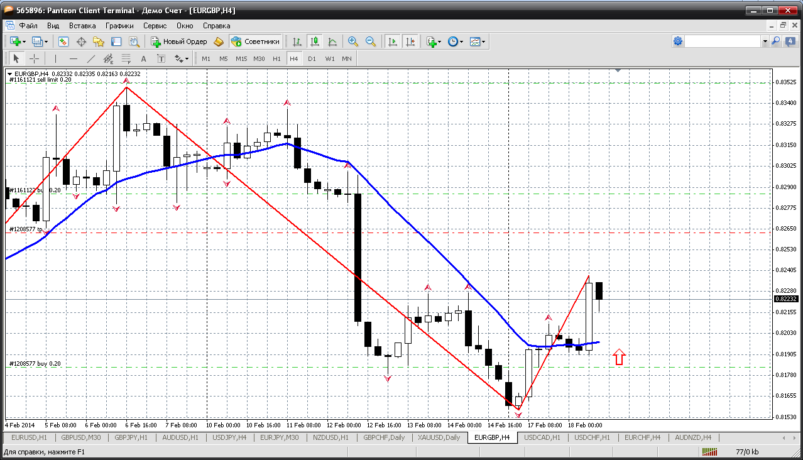Open the Файл menu
Screen dimensions: 803x460
tap(28, 26)
